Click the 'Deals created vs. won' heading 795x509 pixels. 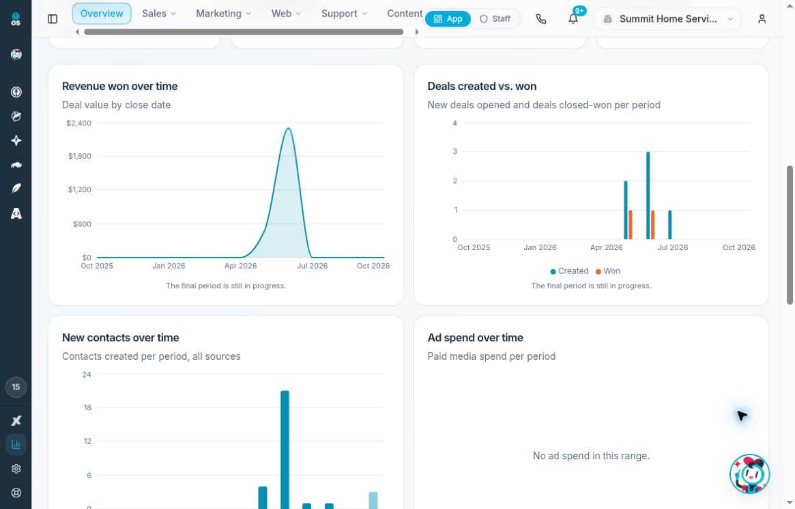click(x=482, y=86)
